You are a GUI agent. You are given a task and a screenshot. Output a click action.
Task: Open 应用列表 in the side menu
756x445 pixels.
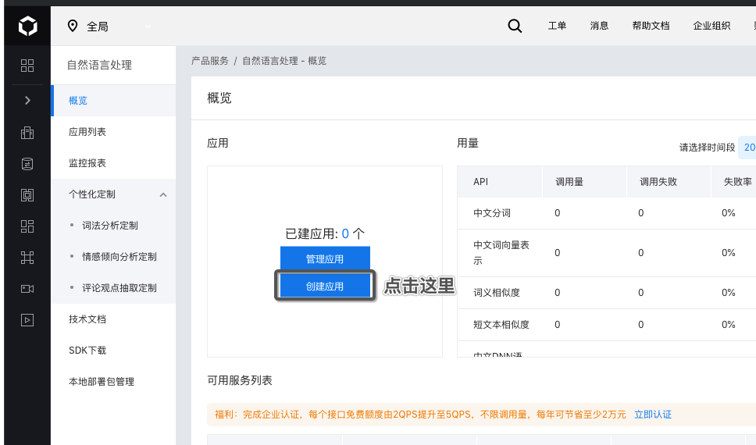(x=113, y=132)
